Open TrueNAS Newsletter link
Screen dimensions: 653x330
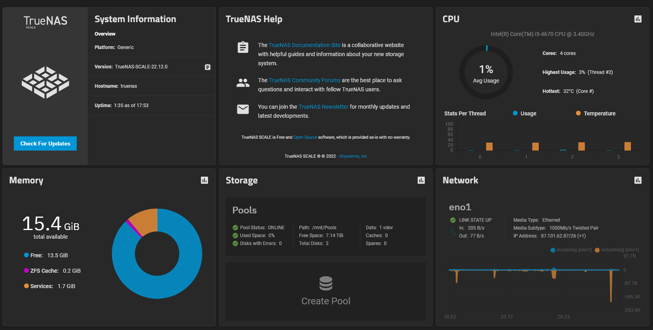(324, 107)
